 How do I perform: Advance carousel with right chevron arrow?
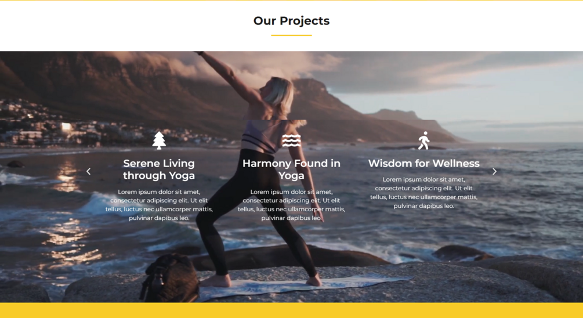pyautogui.click(x=494, y=171)
